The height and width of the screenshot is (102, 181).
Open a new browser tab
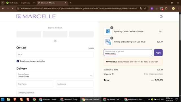(70, 3)
